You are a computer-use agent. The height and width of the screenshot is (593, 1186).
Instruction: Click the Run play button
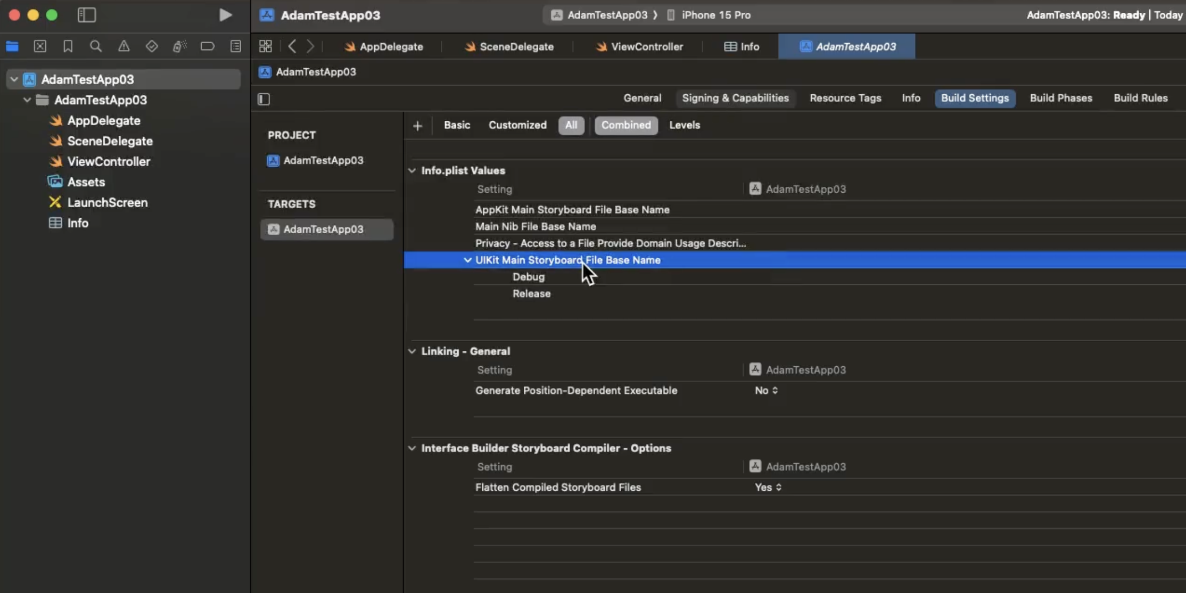coord(225,15)
